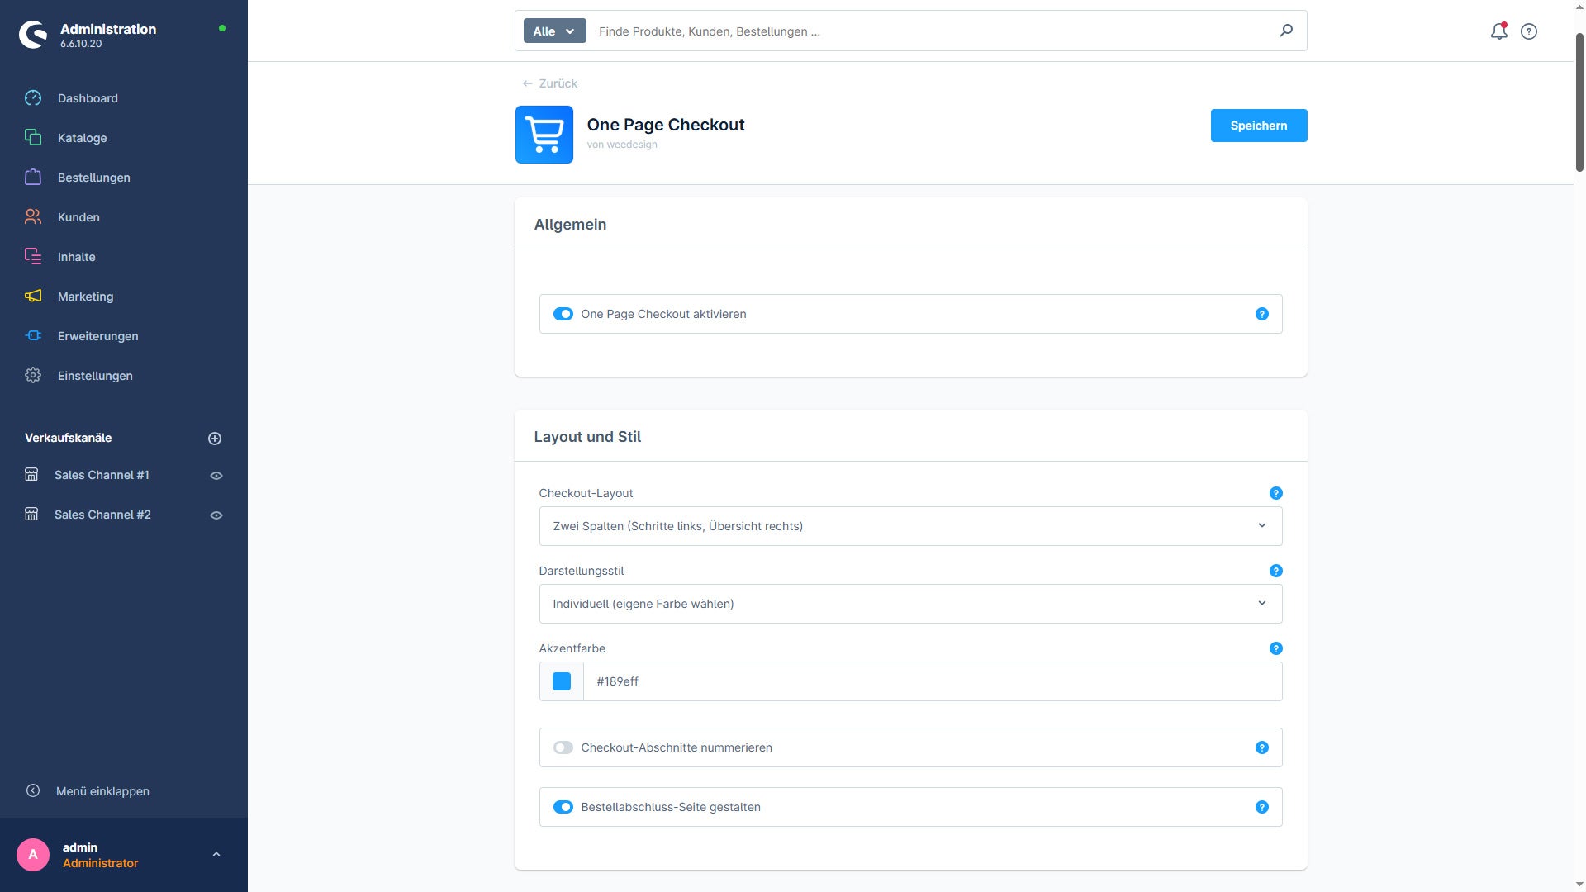
Task: Click the Speichern button
Action: pyautogui.click(x=1259, y=126)
